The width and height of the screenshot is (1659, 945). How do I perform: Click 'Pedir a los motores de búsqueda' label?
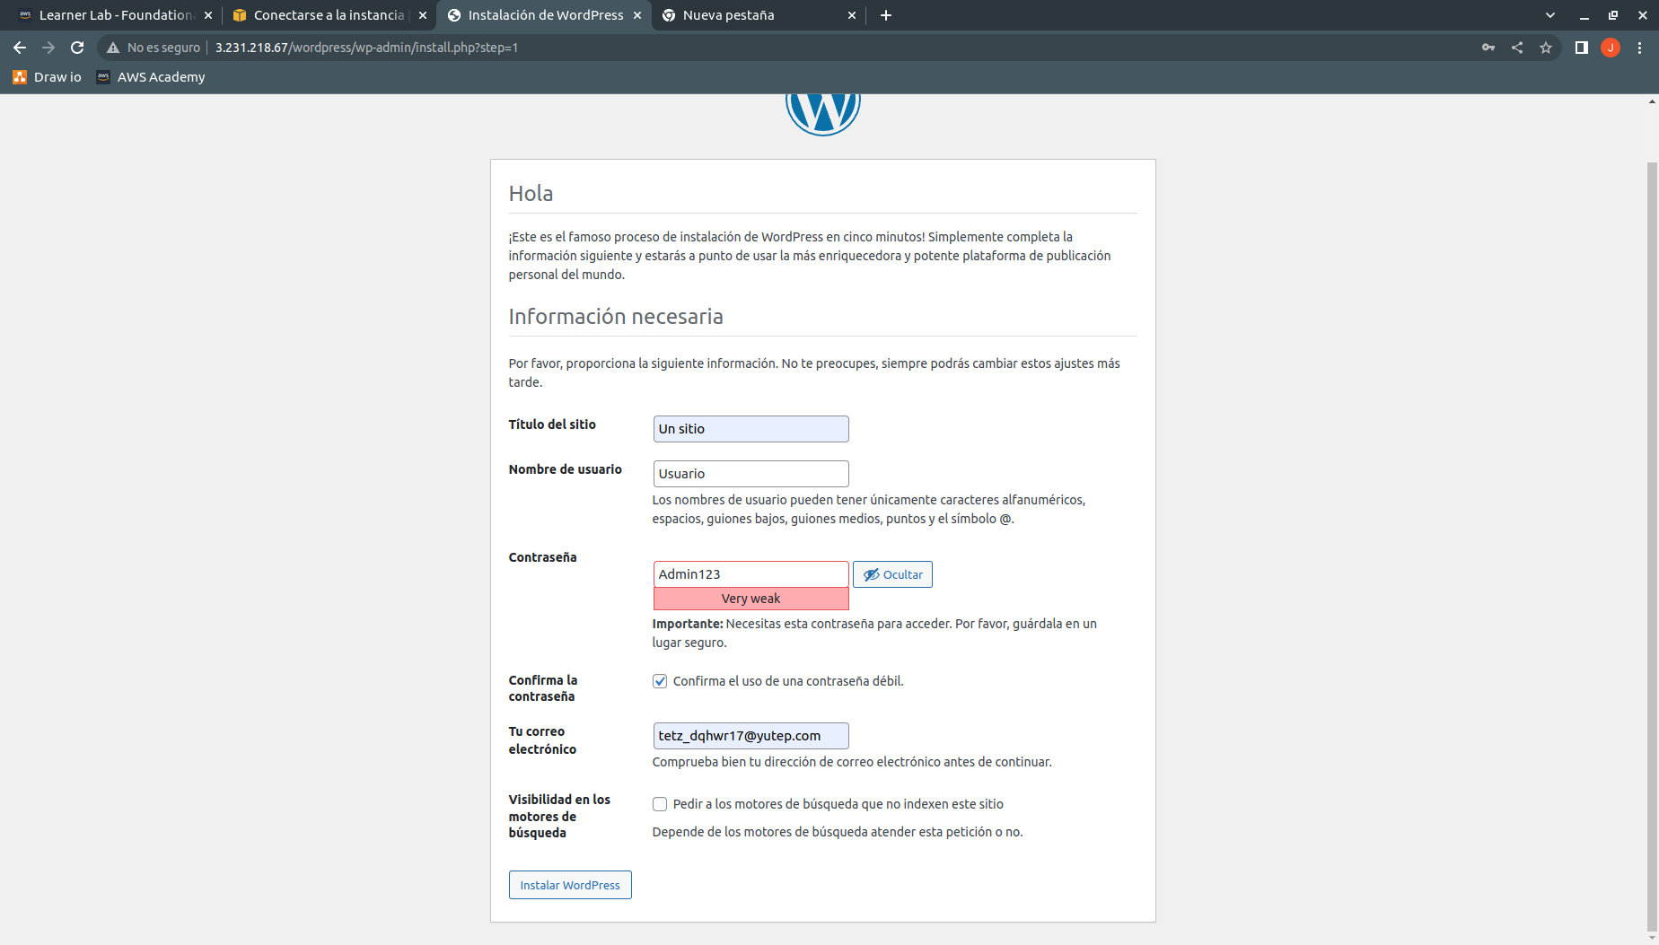point(838,804)
